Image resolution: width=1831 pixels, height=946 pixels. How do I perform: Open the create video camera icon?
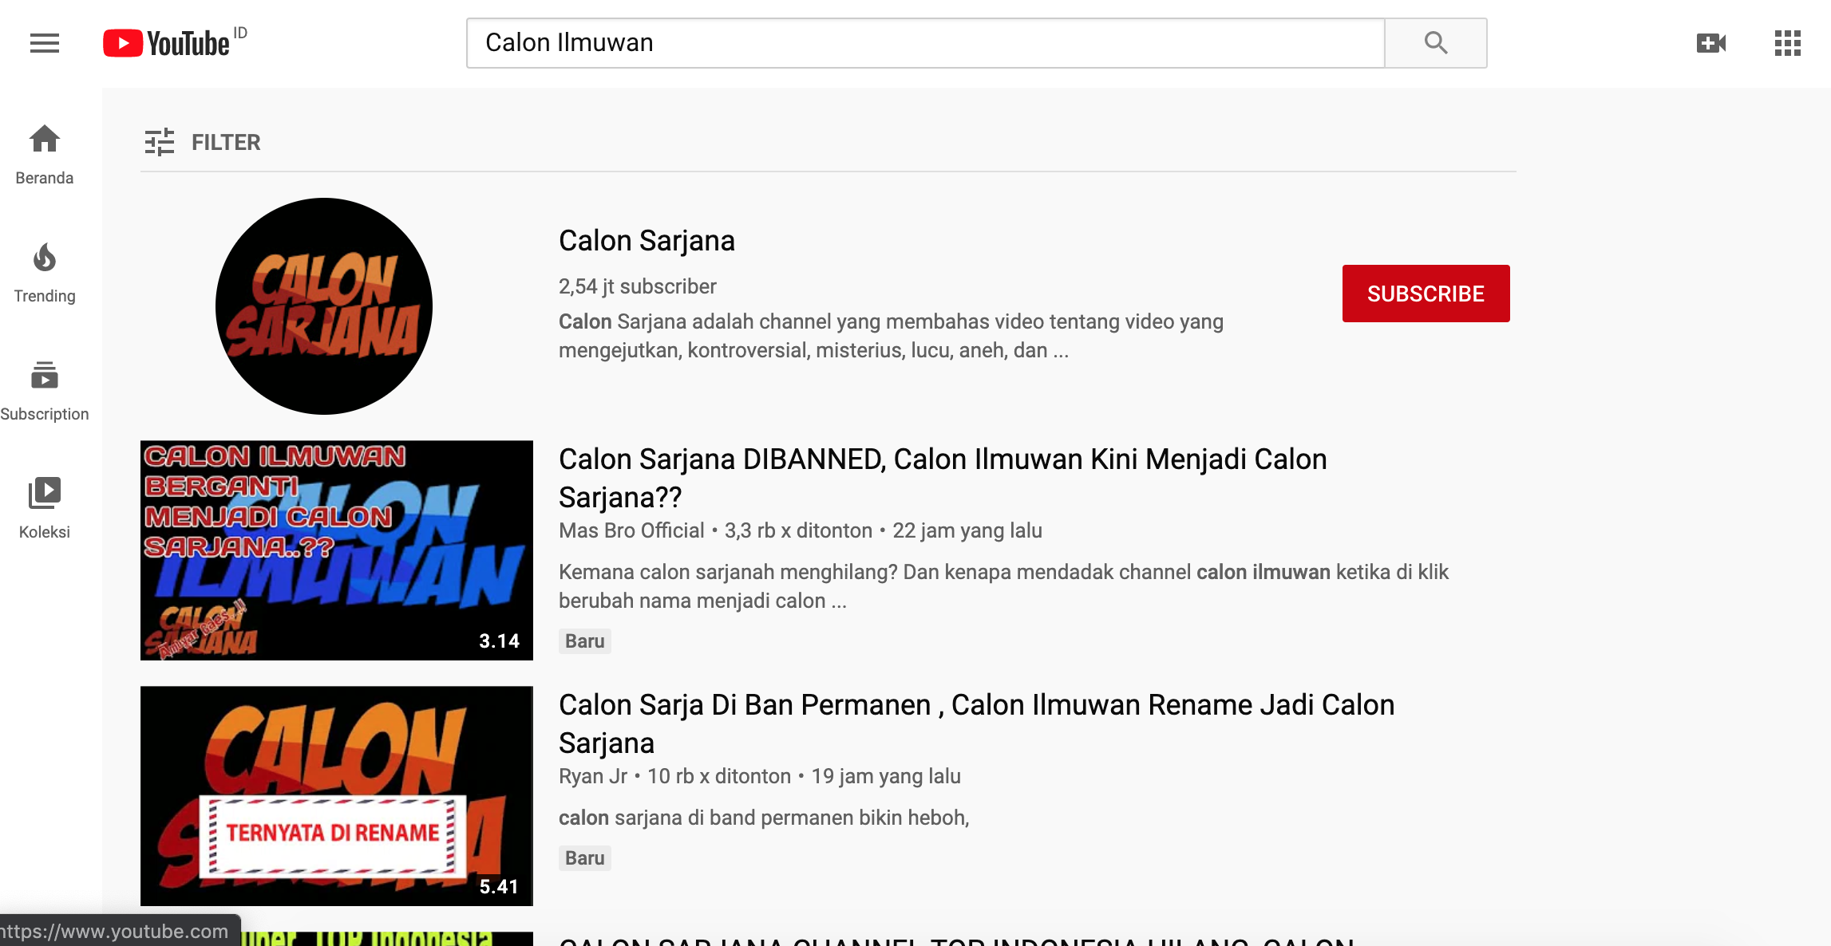(1710, 43)
